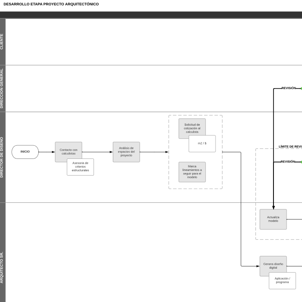This screenshot has width=302, height=302.
Task: Click the diagram title 'DESARROLLO ETAPA PROYECTO ARQUITECTÓNICO'
Action: [x=51, y=4]
